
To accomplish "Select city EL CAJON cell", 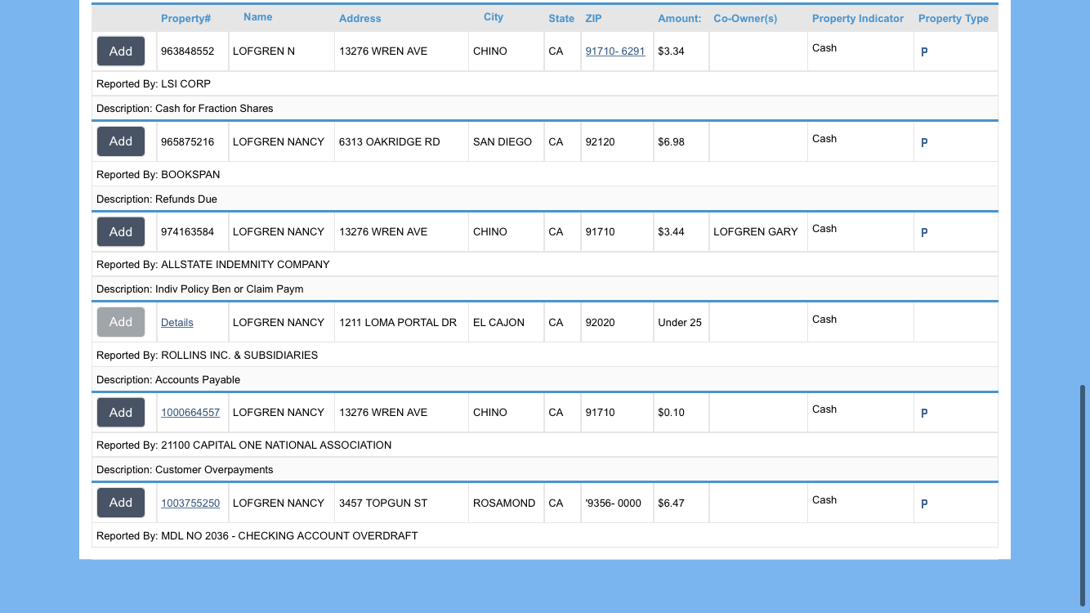I will click(507, 322).
